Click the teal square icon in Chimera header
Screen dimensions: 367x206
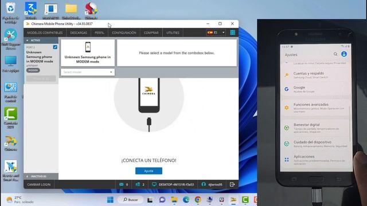click(232, 33)
